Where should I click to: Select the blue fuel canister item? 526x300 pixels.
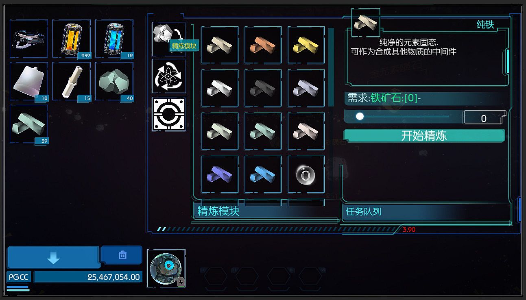coord(114,39)
